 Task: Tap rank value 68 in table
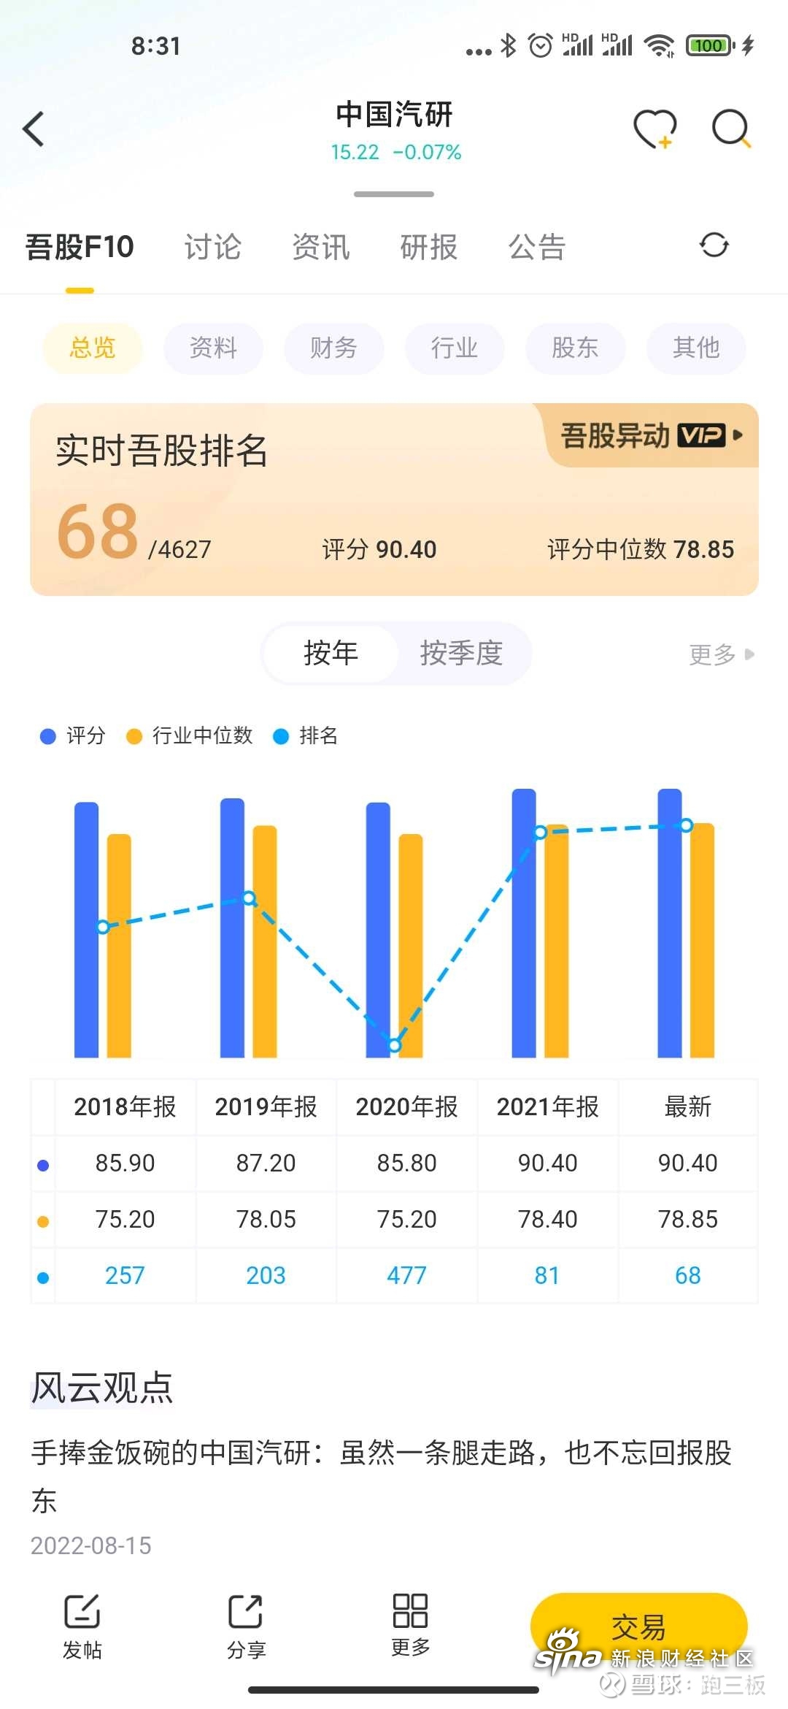pyautogui.click(x=687, y=1276)
